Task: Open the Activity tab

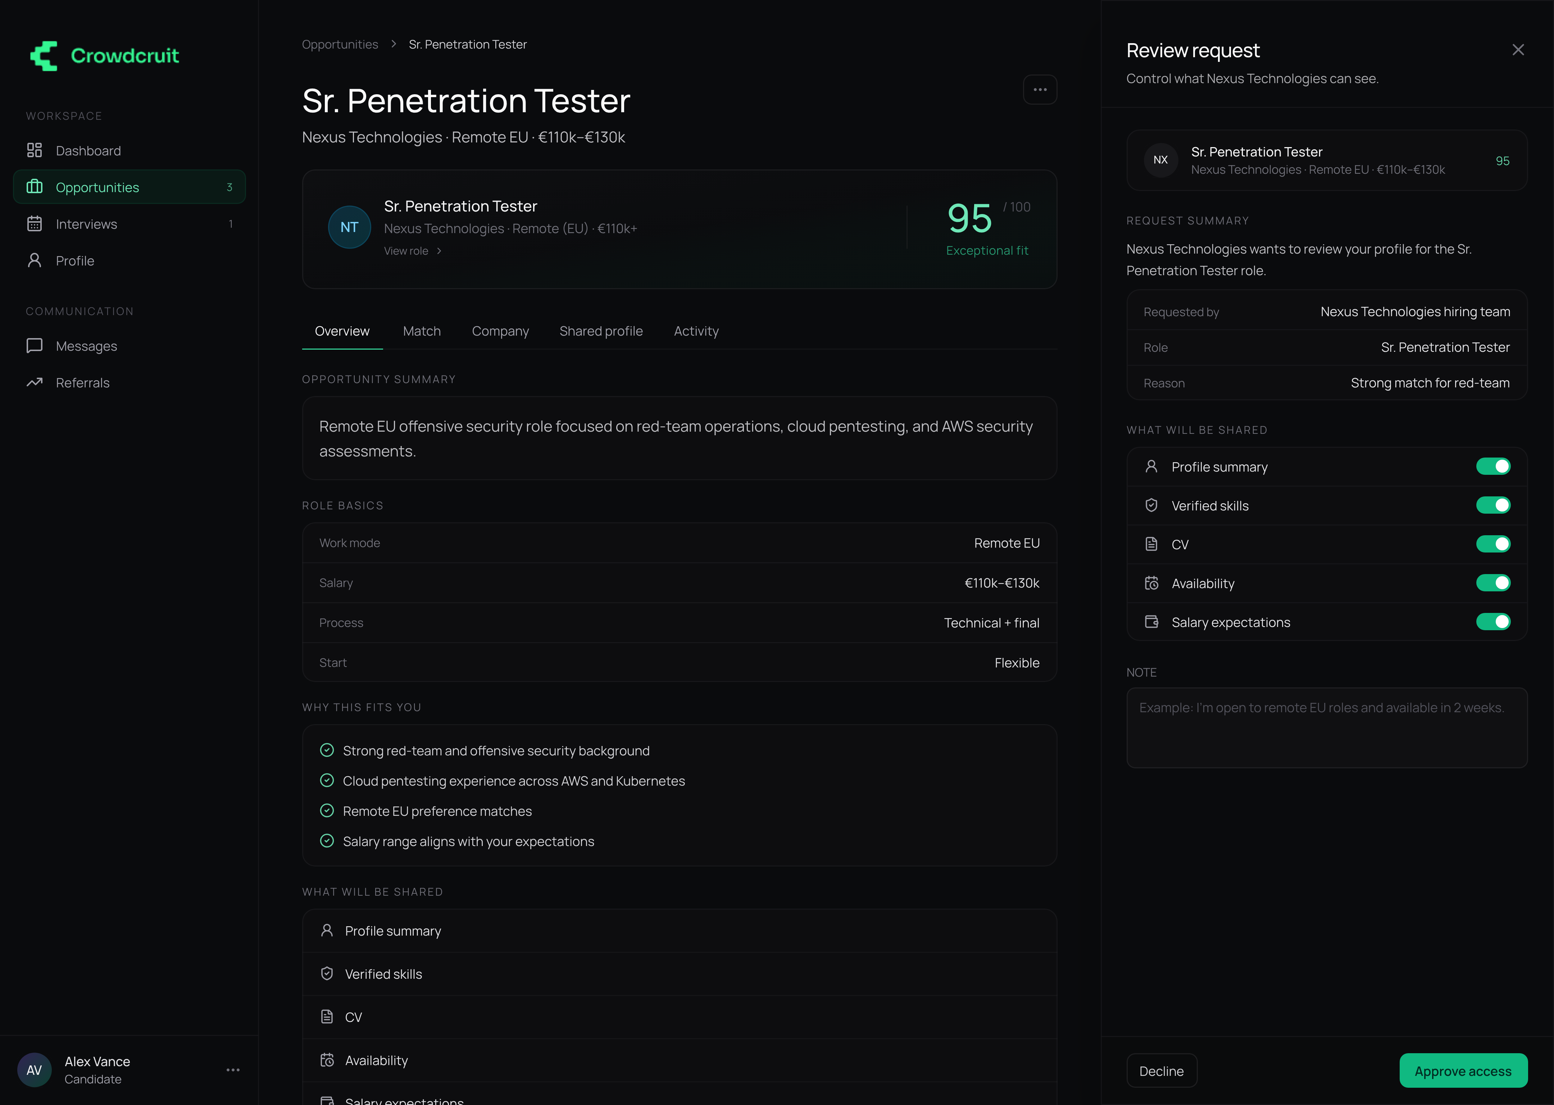Action: 696,331
